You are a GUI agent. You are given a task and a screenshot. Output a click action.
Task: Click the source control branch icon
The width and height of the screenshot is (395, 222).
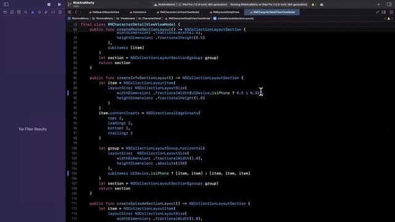pyautogui.click(x=70, y=4)
